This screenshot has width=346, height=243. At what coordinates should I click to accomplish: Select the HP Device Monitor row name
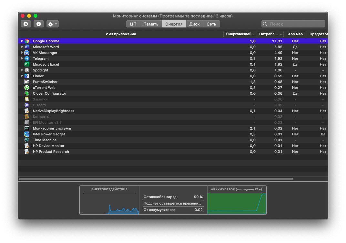click(x=48, y=146)
